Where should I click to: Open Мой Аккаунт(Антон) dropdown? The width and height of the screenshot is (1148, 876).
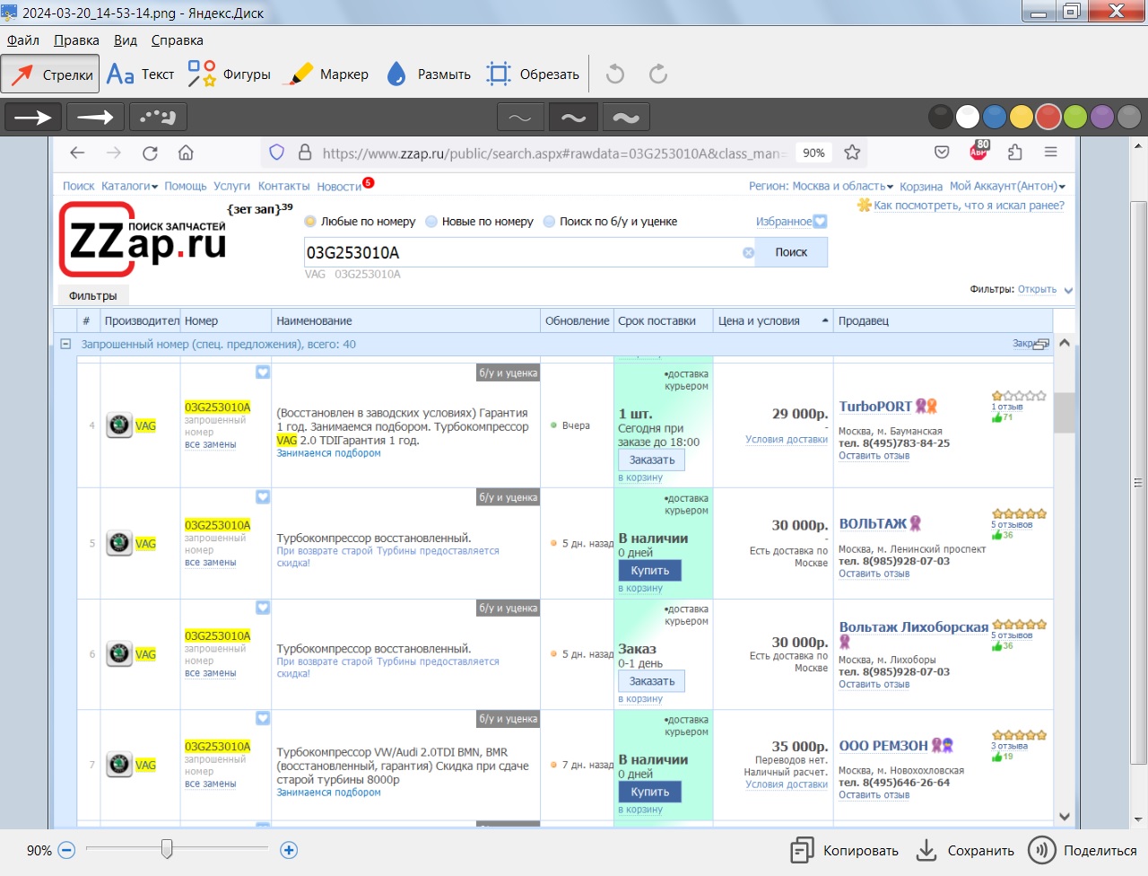(1007, 186)
